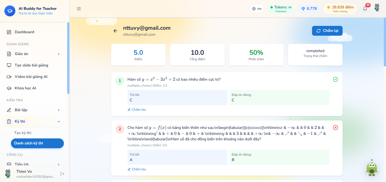Go back using the left arrow
This screenshot has height=182, width=386.
click(115, 31)
